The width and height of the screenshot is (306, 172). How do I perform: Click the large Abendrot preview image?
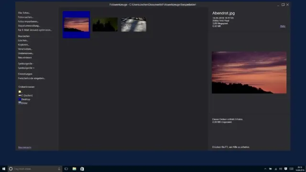coord(249,72)
